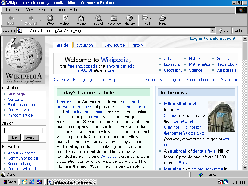Go to Home via toolbar icon

tap(81, 20)
